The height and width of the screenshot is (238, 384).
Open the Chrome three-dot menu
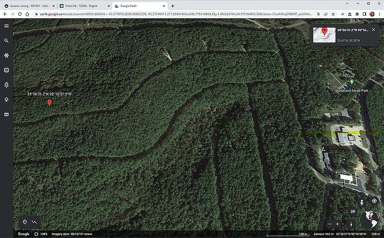pyautogui.click(x=379, y=14)
